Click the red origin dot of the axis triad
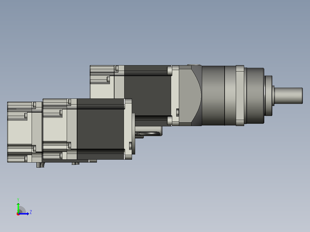Screen dimensions: 310x232 coord(18,214)
